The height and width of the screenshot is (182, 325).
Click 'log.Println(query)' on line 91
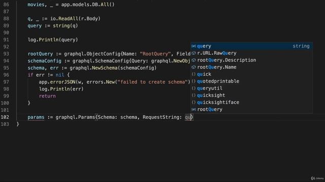[x=53, y=39]
